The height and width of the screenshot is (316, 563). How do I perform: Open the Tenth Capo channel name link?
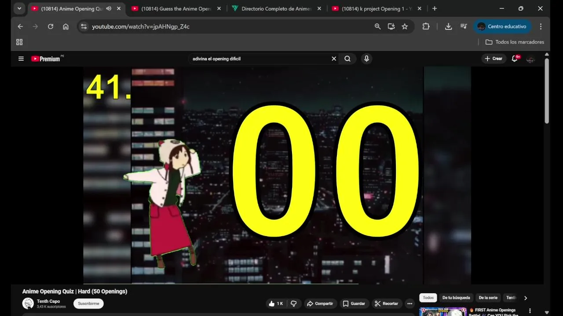click(48, 301)
